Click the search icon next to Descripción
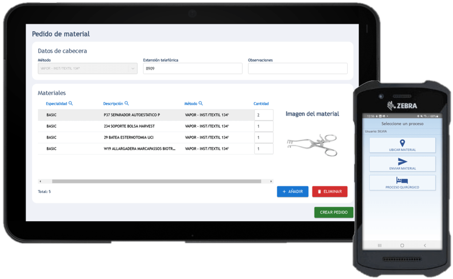The height and width of the screenshot is (279, 453). (x=127, y=103)
